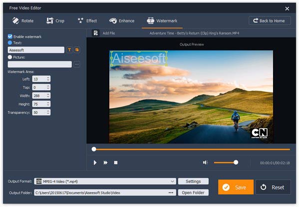Select the Text watermark radio button

click(x=10, y=43)
